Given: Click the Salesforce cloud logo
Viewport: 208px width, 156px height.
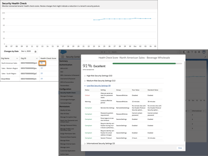Looking at the screenshot, I should pyautogui.click(x=63, y=52).
